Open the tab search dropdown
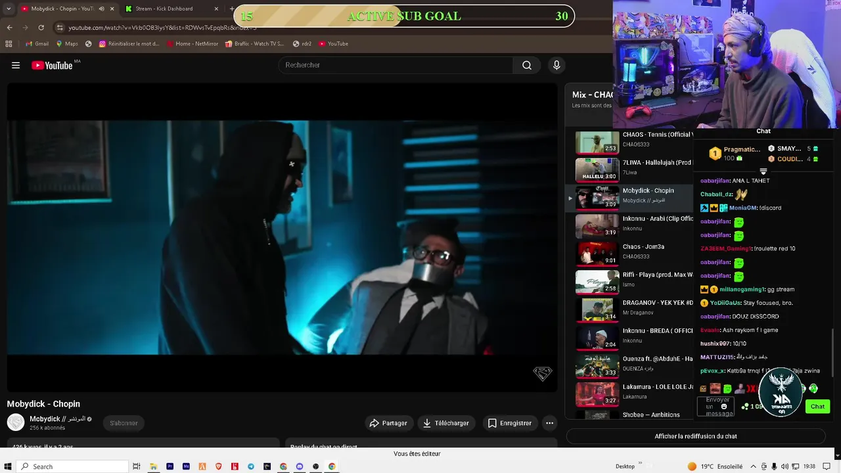This screenshot has width=841, height=473. tap(9, 9)
